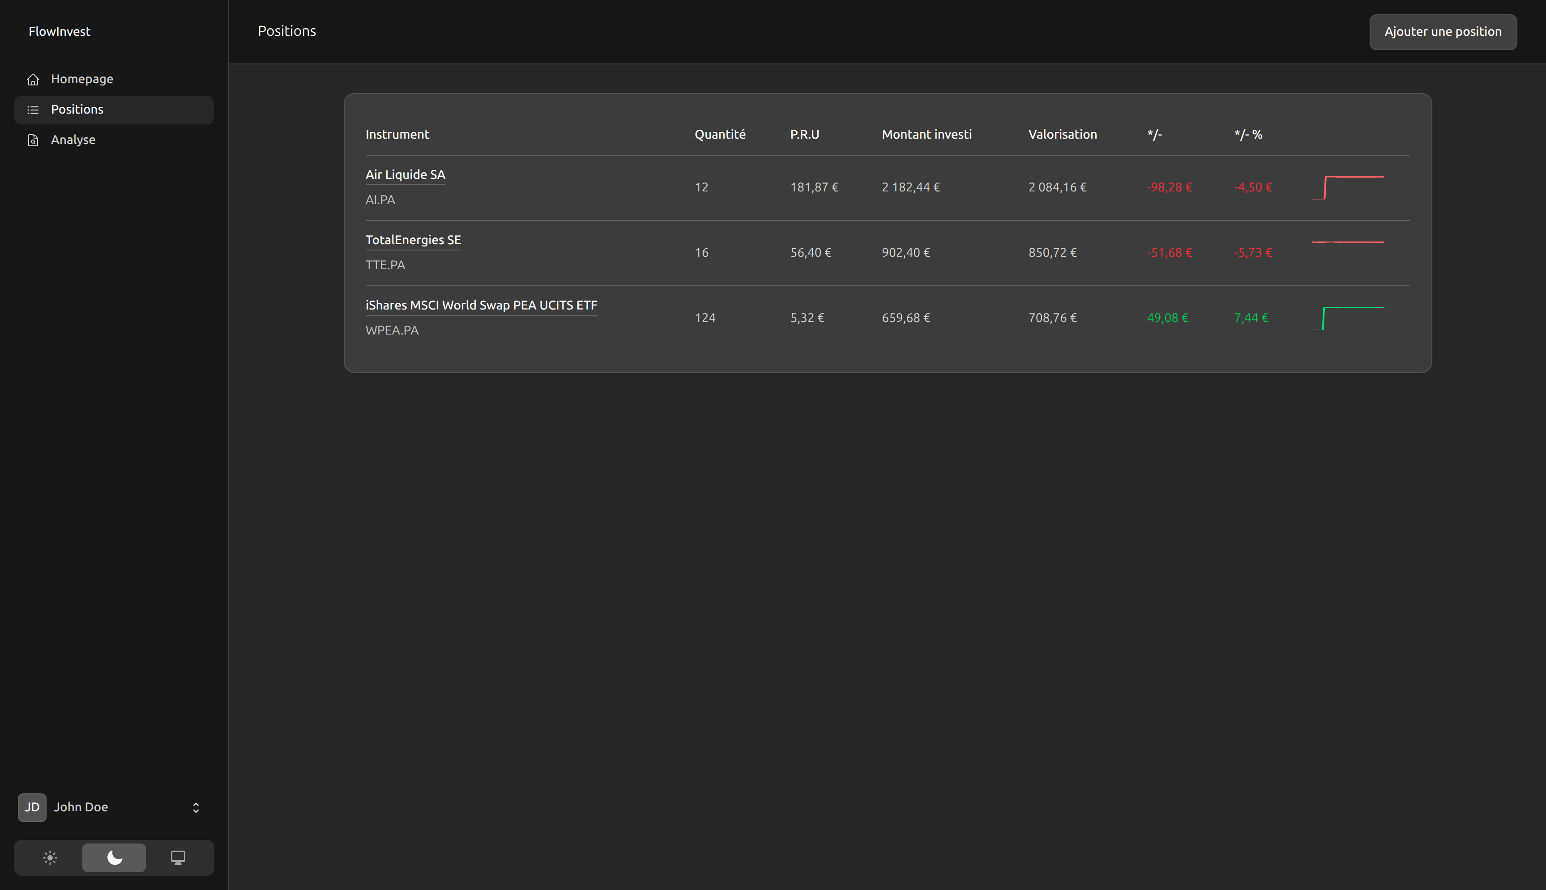1546x890 pixels.
Task: Choose system theme monitor icon
Action: 178,858
